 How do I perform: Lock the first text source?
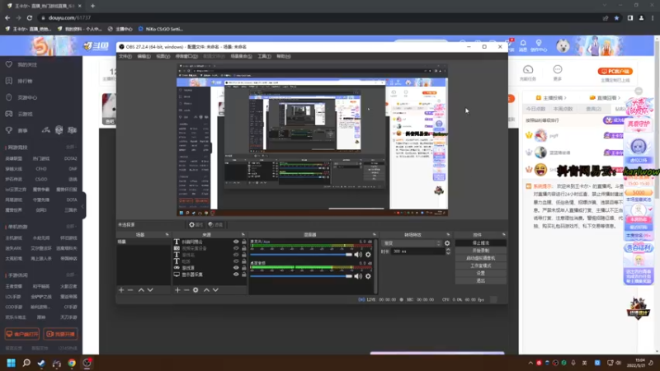[243, 242]
